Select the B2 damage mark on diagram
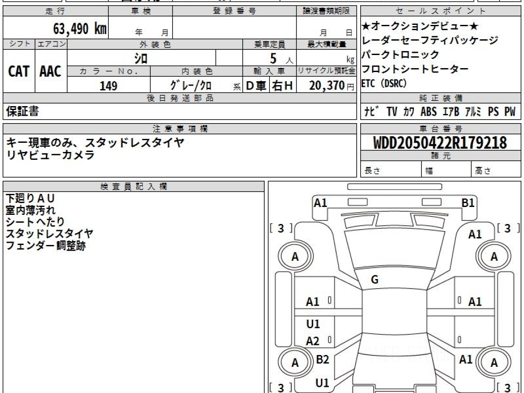The width and height of the screenshot is (524, 393). click(322, 359)
